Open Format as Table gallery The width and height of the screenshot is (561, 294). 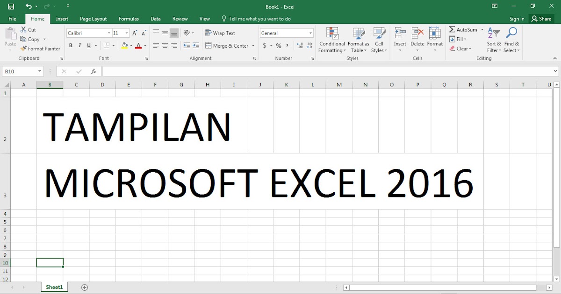(x=359, y=40)
